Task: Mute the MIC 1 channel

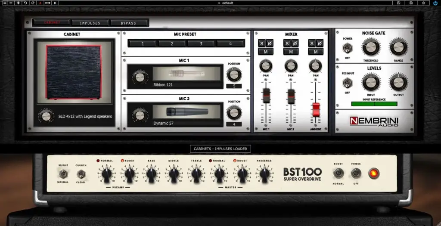Action: pos(266,52)
